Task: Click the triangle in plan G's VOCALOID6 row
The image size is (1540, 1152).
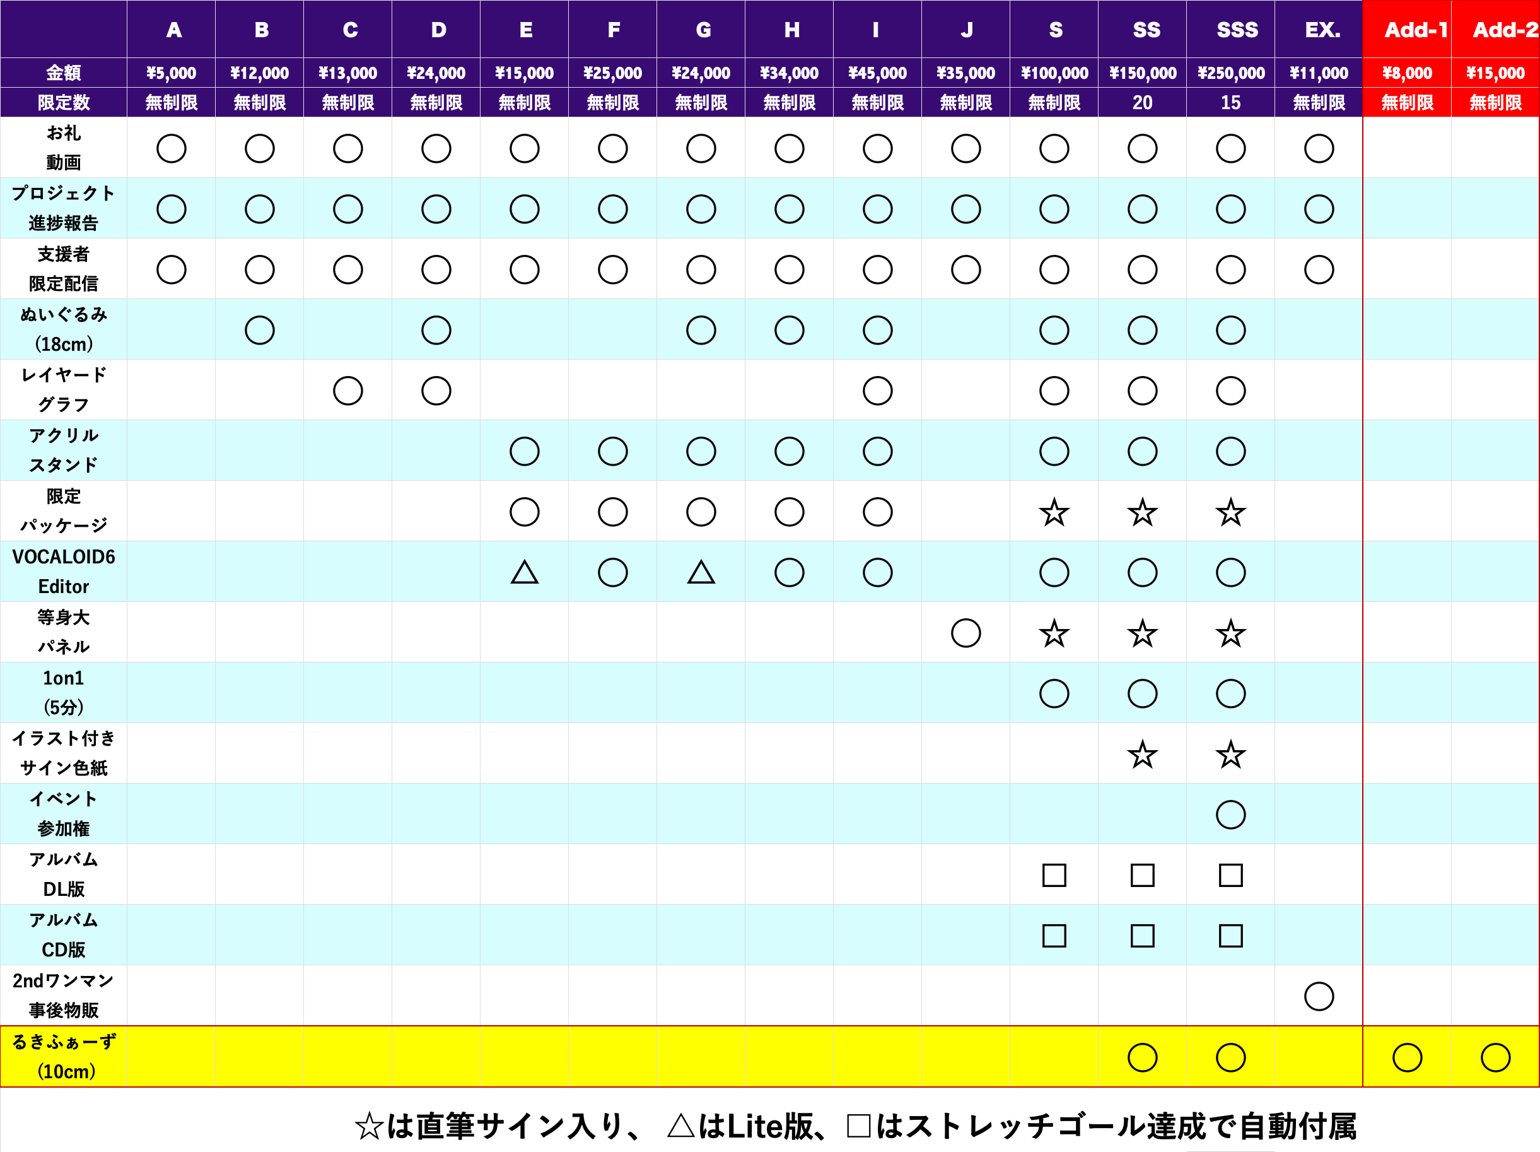Action: pyautogui.click(x=701, y=573)
